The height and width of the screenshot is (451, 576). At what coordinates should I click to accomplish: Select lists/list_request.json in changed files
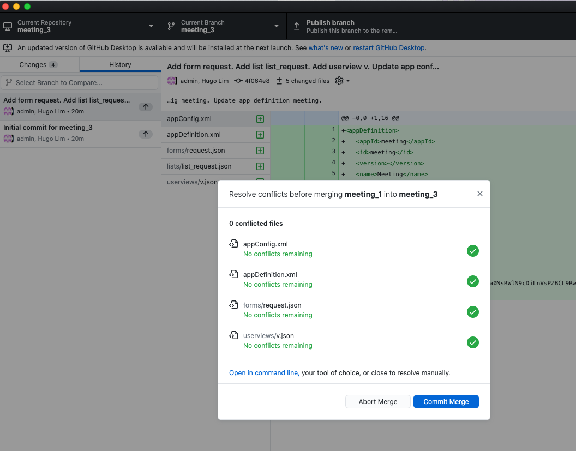[199, 166]
